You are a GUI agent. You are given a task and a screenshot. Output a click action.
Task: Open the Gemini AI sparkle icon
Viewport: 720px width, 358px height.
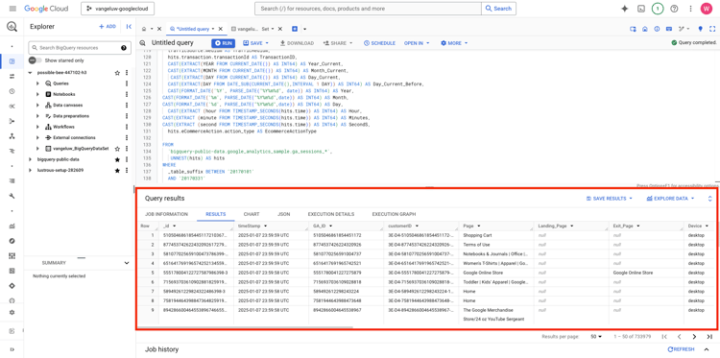tap(625, 9)
